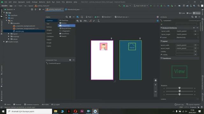
Task: Adjust the second rotation slider
Action: coord(179,91)
